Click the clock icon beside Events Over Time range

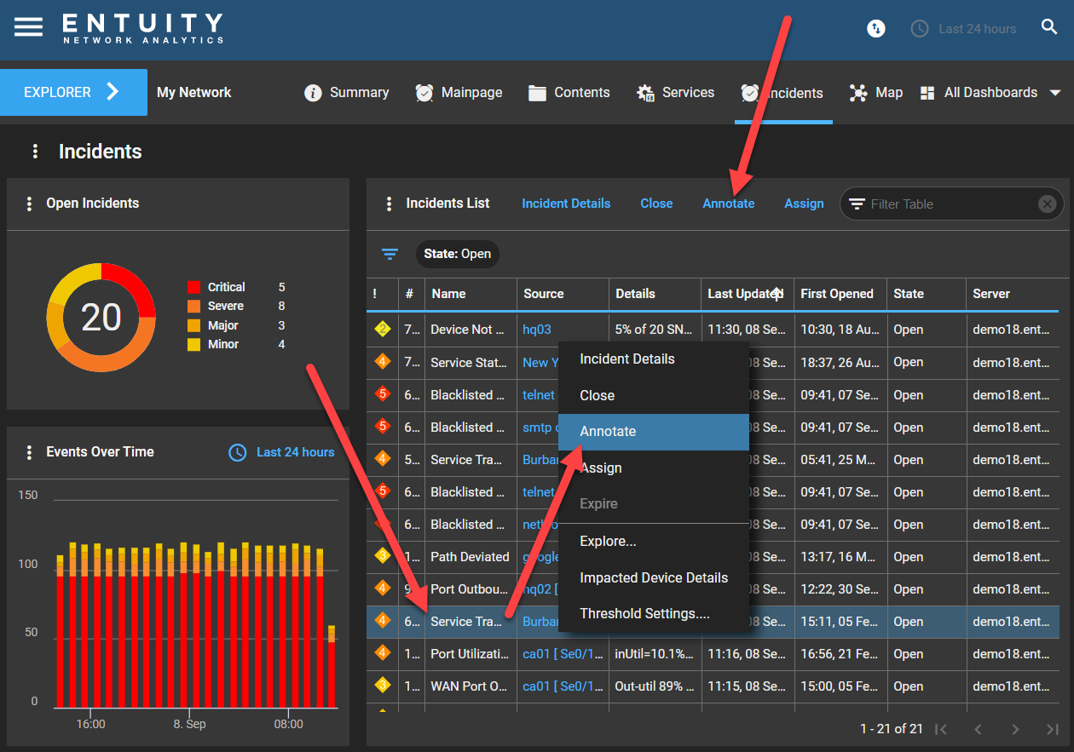(237, 452)
